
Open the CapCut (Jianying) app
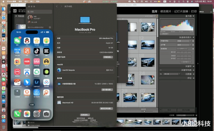[x=46, y=51]
